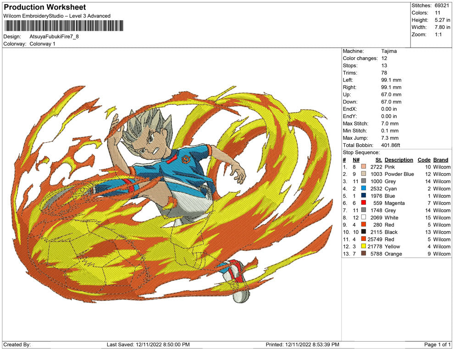The height and width of the screenshot is (349, 454).
Task: Click the Cyan thread color swatch
Action: [363, 188]
